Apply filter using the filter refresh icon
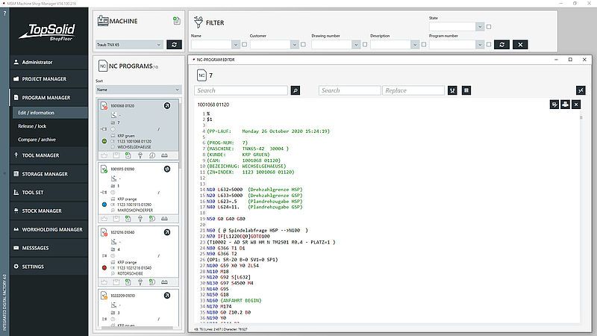The height and width of the screenshot is (336, 597). pos(502,45)
